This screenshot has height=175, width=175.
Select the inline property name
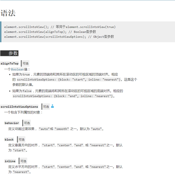click(10, 161)
